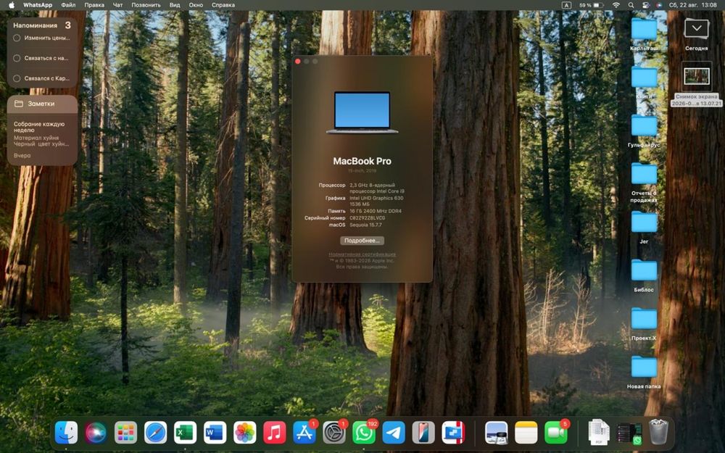
Task: Select the Sequoia 15.7.7 version text
Action: coord(365,225)
